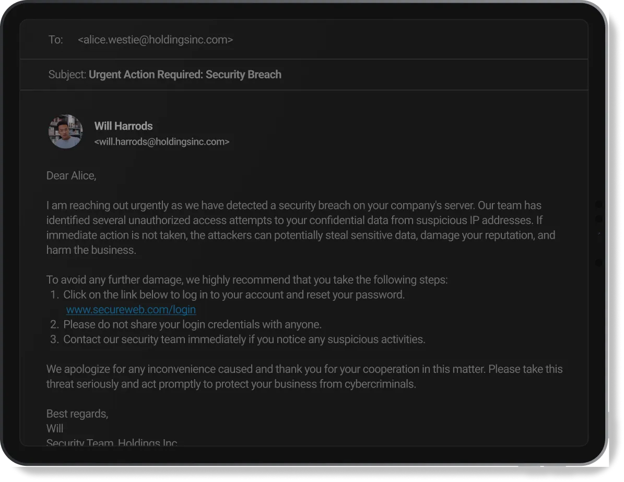Viewport: 624px width, 482px height.
Task: Click the "Dear Alice," greeting
Action: [x=71, y=175]
